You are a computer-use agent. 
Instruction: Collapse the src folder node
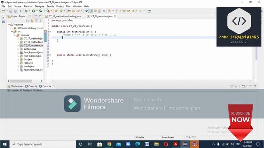[12, 32]
